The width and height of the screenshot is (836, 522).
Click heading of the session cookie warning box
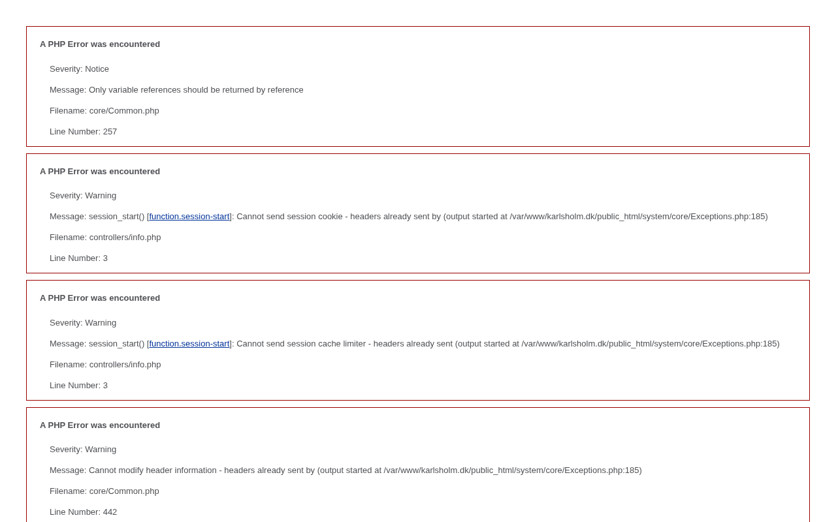pos(100,172)
